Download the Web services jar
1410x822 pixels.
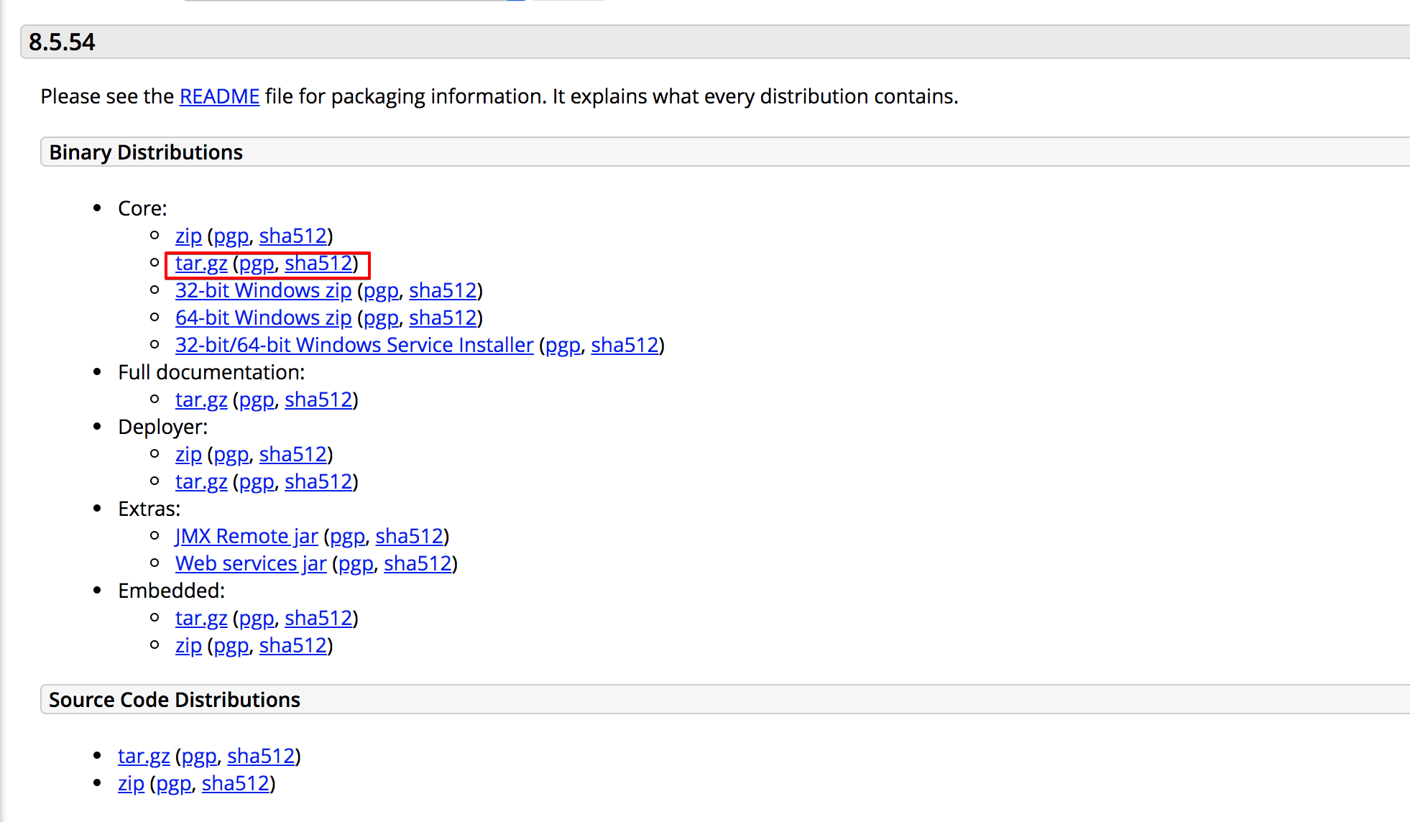251,563
